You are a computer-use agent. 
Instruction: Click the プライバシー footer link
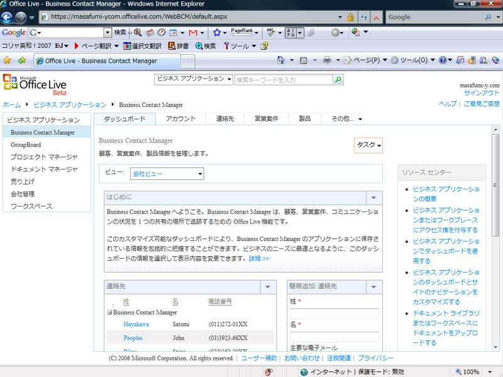[x=375, y=357]
